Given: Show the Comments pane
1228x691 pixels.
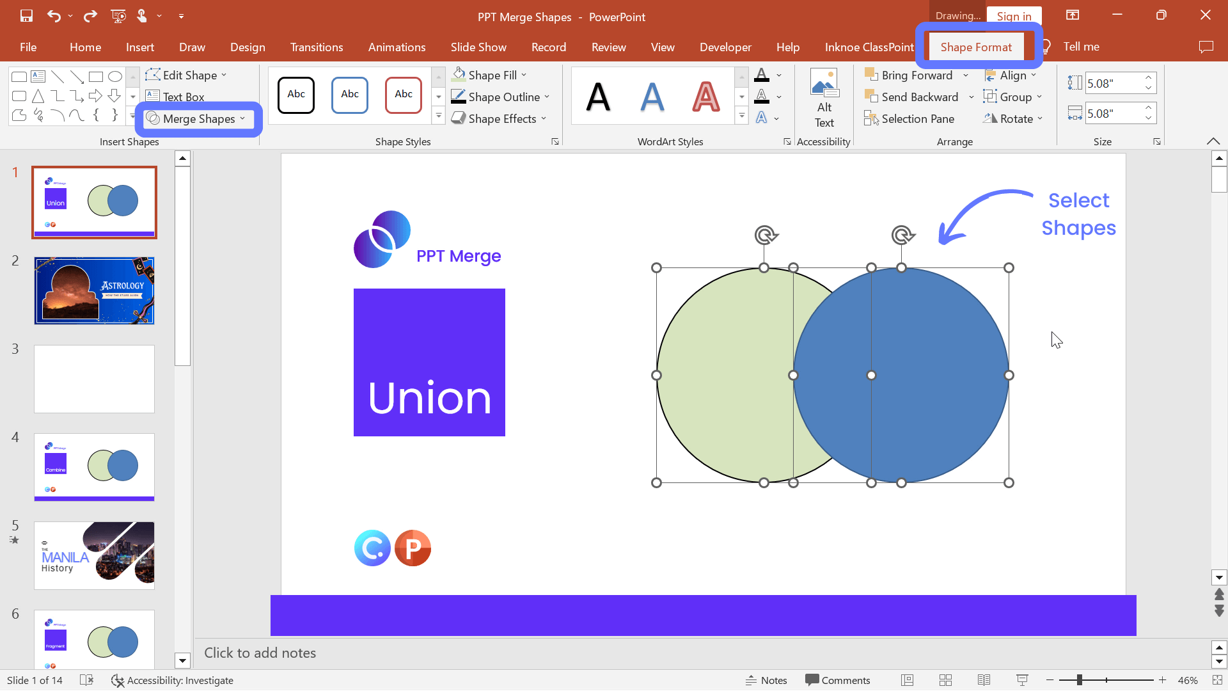Looking at the screenshot, I should (x=838, y=680).
